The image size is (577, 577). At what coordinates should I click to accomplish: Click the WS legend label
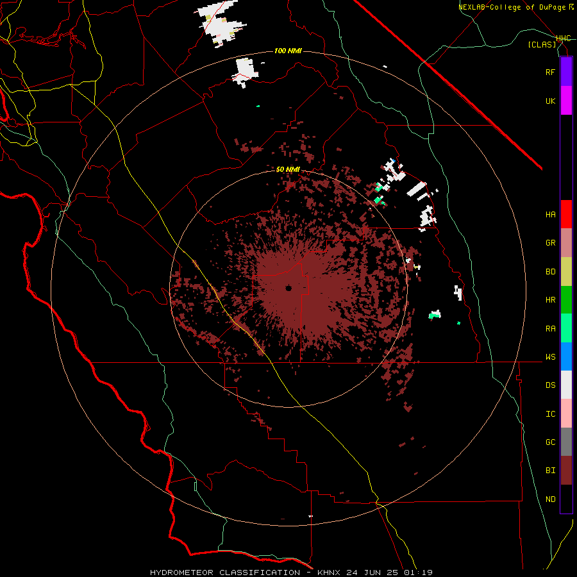pyautogui.click(x=550, y=357)
